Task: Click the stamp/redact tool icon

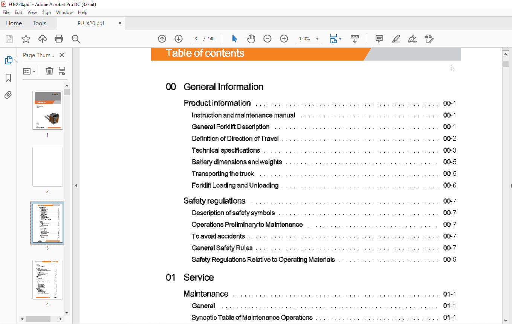Action: [x=429, y=39]
